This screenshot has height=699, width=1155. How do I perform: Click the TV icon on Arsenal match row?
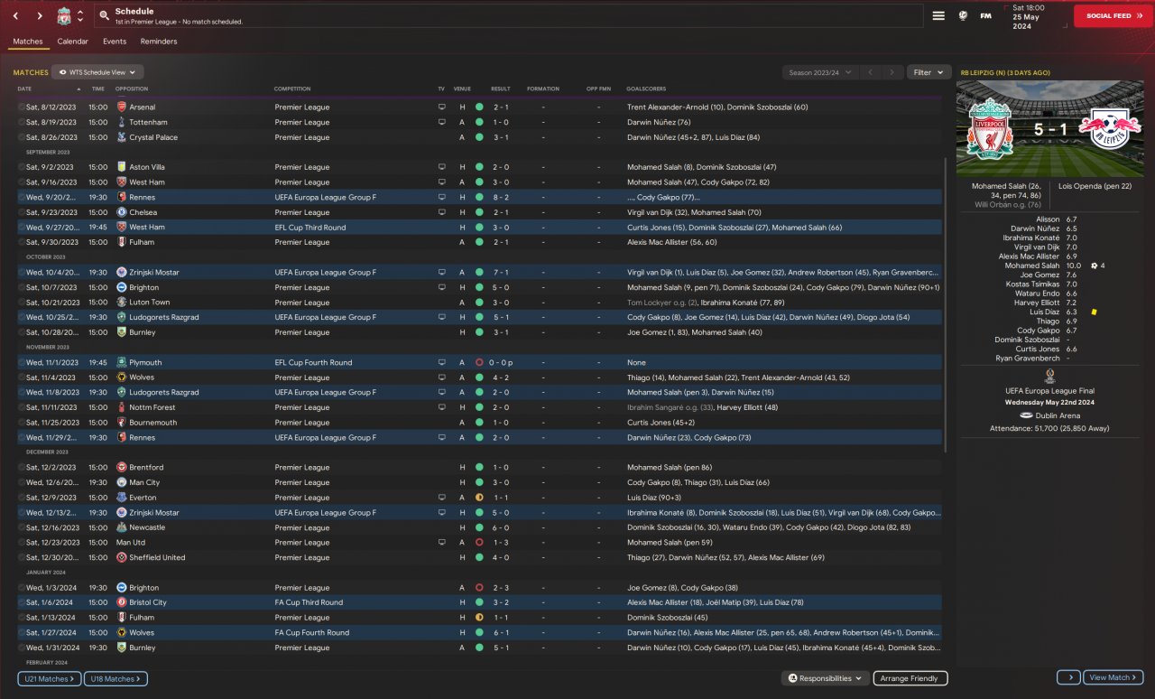tap(441, 107)
